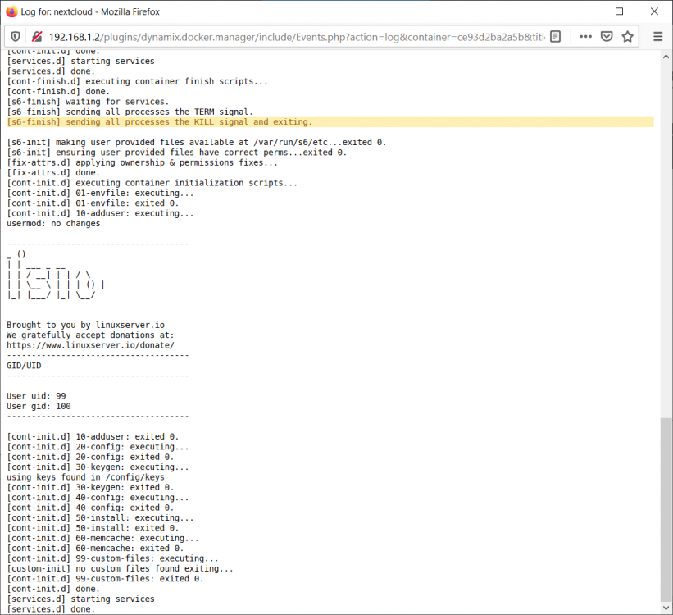This screenshot has height=615, width=673.
Task: Click the https://www.linuxserver.io/donate/ text
Action: (90, 345)
